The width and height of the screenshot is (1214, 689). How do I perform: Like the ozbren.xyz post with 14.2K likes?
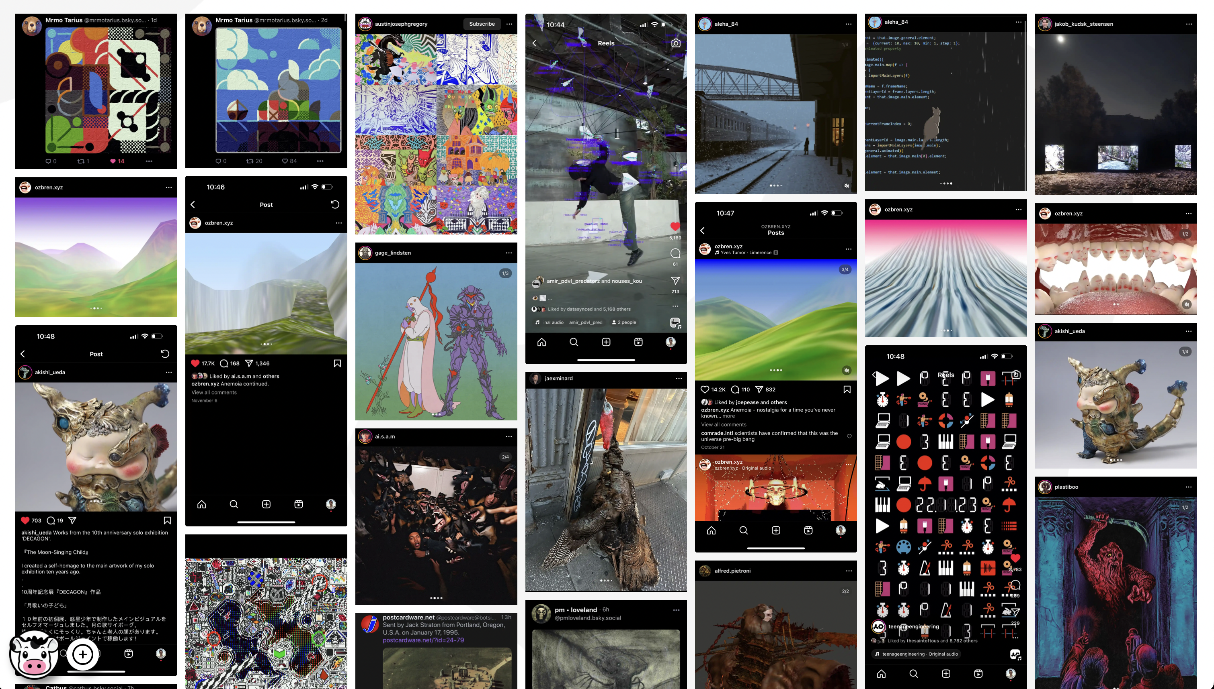(x=705, y=389)
